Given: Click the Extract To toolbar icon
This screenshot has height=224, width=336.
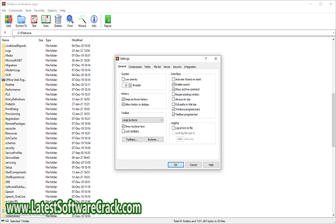Looking at the screenshot, I should (21, 20).
